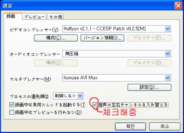Open バージョン情報(I)... button

pyautogui.click(x=102, y=38)
